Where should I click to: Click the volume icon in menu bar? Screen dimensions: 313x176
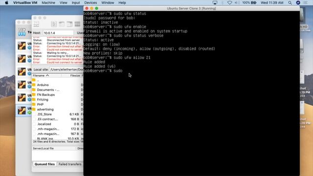pos(237,3)
